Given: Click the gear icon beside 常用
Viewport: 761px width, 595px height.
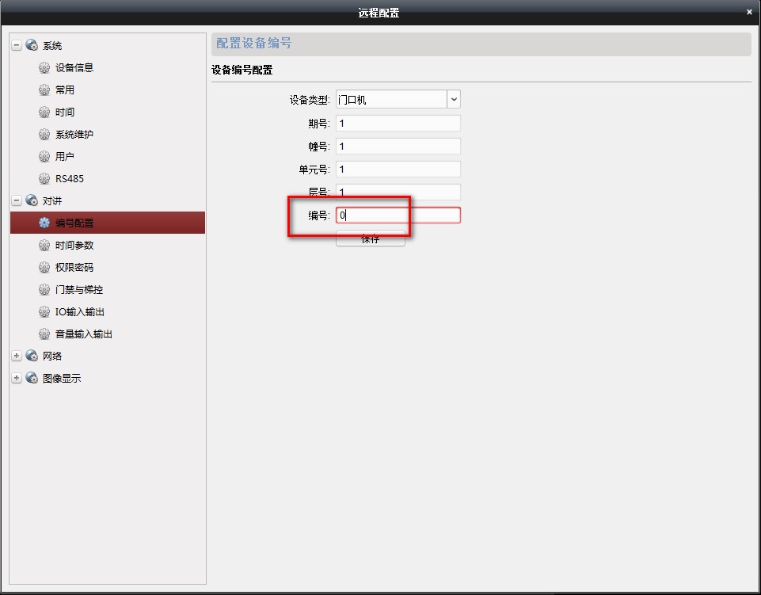Looking at the screenshot, I should pyautogui.click(x=44, y=90).
